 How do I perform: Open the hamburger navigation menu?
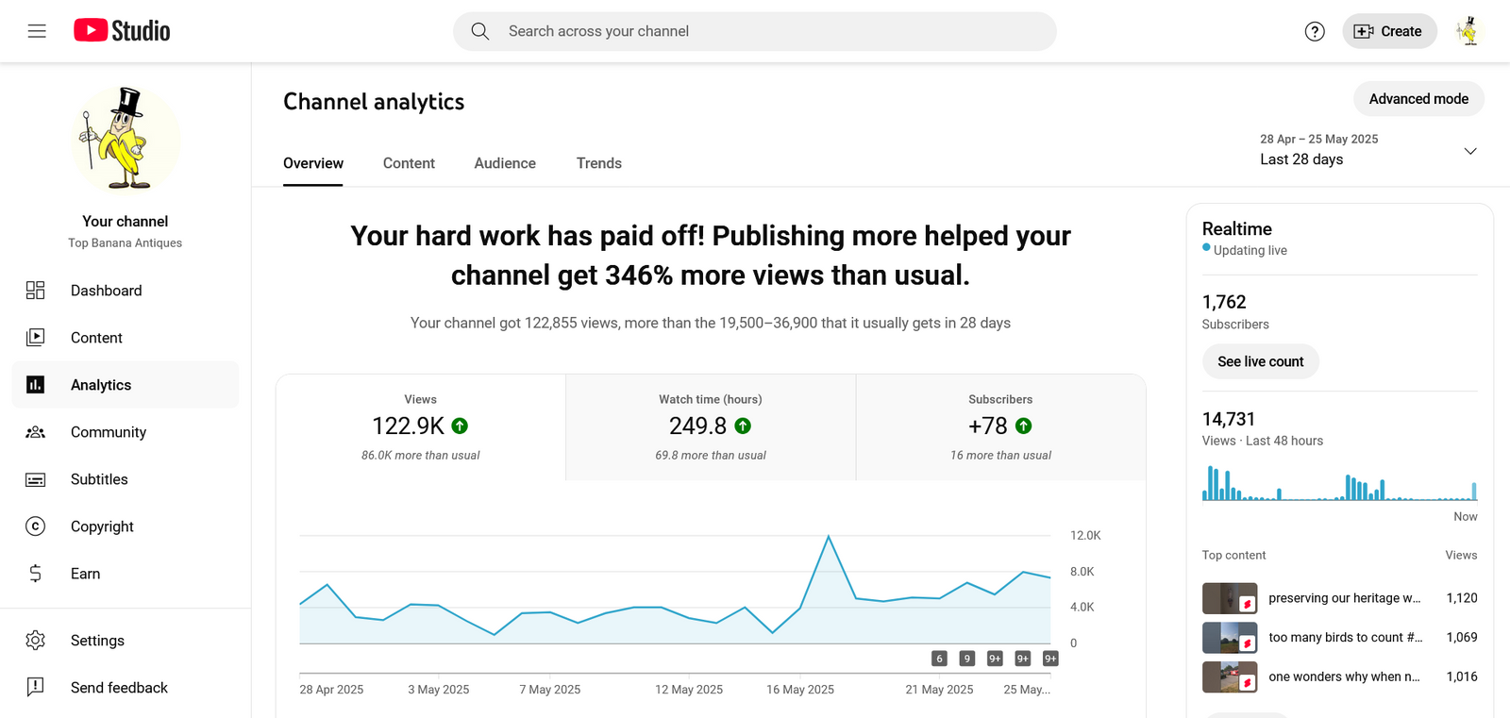point(37,31)
